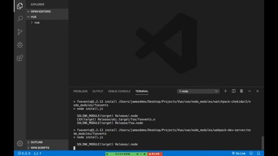This screenshot has width=278, height=156.
Task: Switch to the DEBUG CONSOLE tab
Action: coord(119,91)
